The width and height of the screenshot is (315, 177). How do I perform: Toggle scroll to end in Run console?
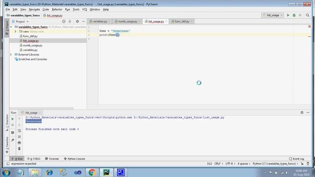(x=19, y=137)
